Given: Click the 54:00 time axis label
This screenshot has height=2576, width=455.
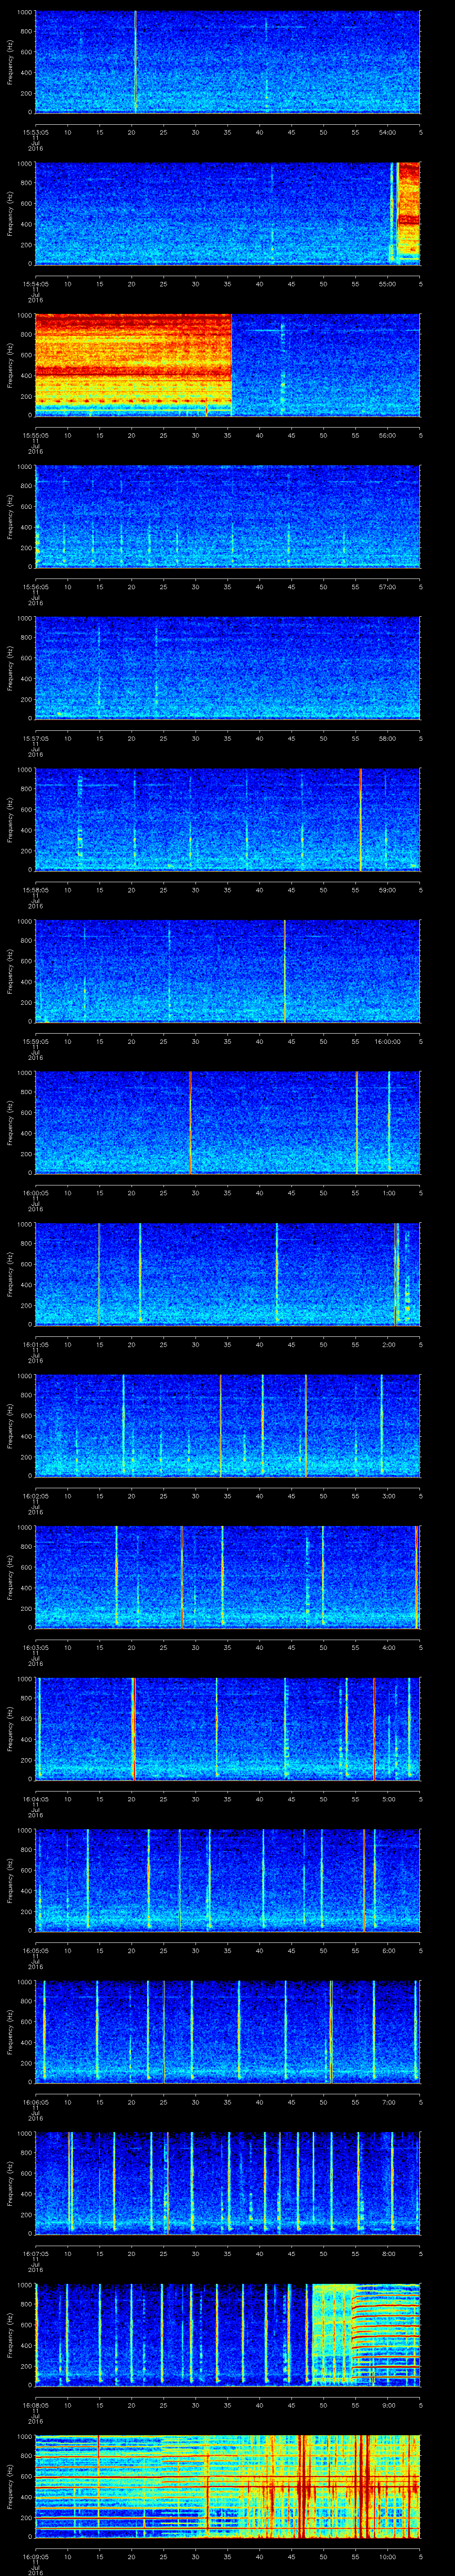Looking at the screenshot, I should 388,132.
